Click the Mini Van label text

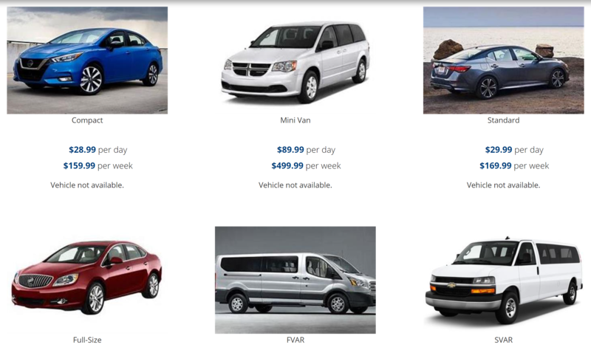coord(295,120)
